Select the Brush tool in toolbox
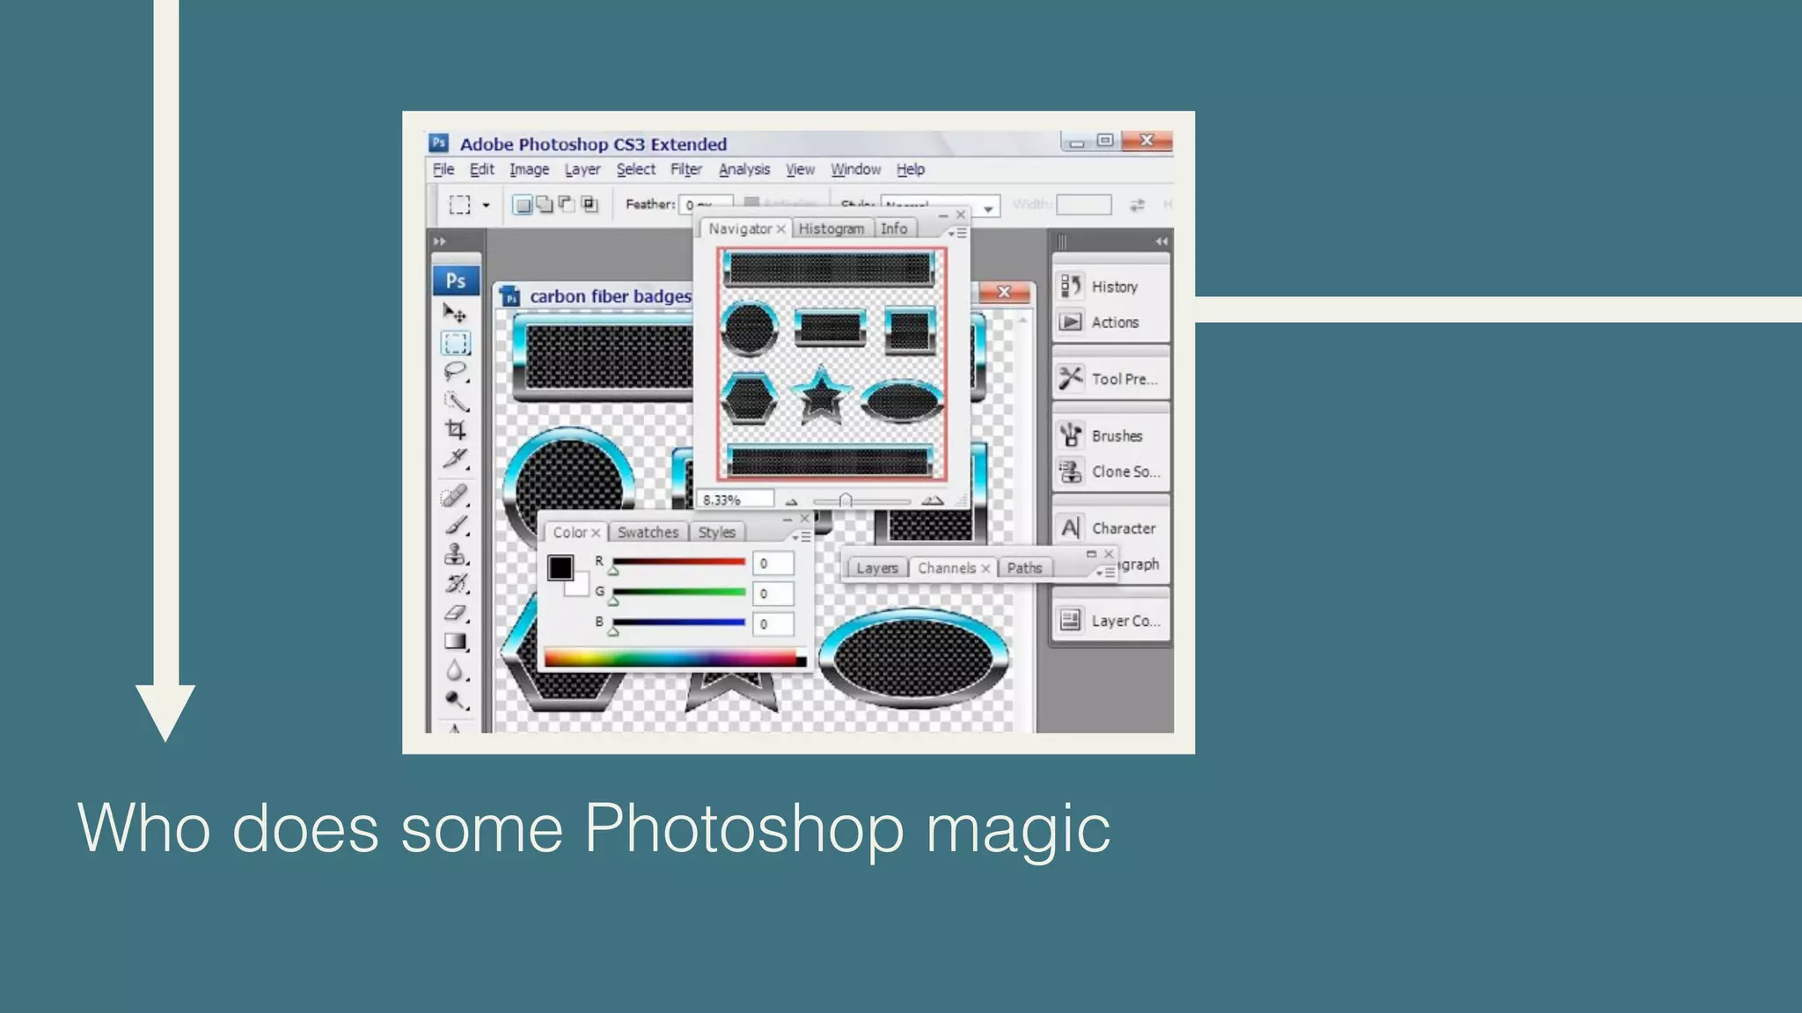The width and height of the screenshot is (1802, 1013). (x=455, y=525)
